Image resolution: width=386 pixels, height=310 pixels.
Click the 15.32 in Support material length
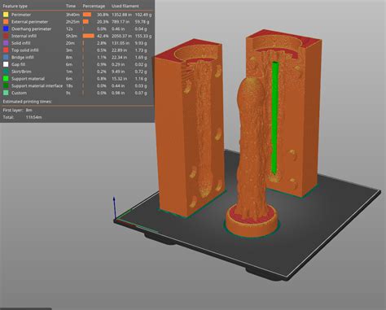[120, 79]
